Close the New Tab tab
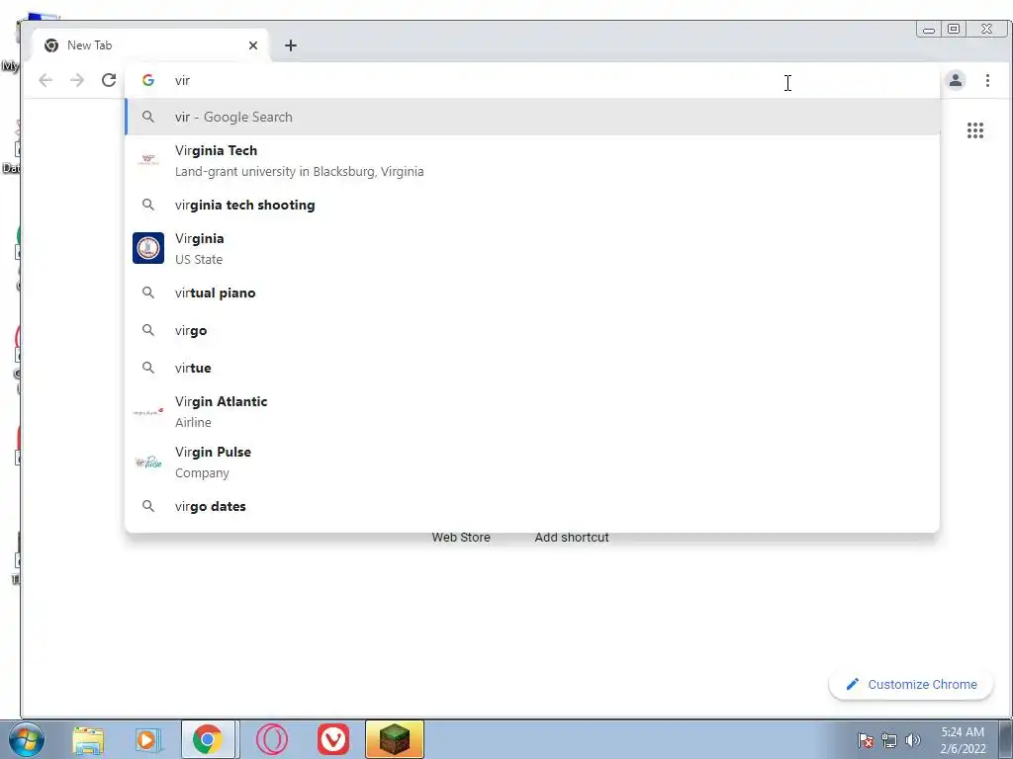Viewport: 1013px width, 759px height. tap(253, 45)
